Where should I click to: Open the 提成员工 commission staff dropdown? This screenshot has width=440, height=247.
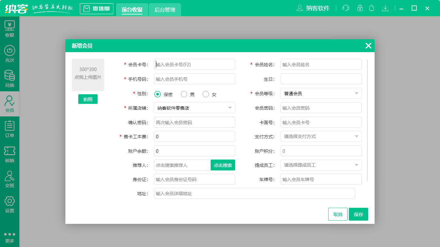pyautogui.click(x=321, y=165)
